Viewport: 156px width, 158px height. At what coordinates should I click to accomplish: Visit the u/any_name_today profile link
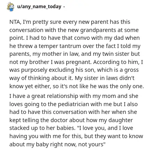(x=39, y=7)
